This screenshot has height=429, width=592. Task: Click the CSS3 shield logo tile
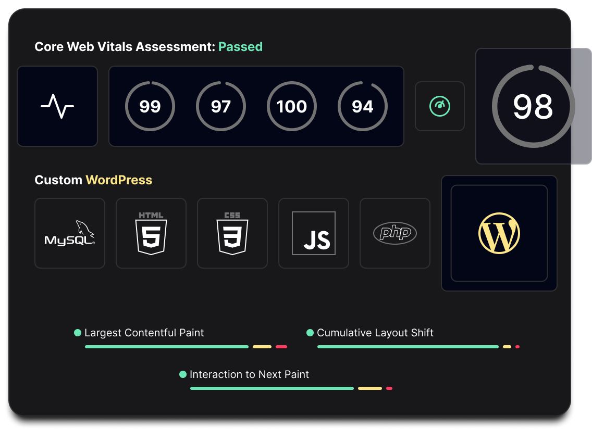(x=232, y=233)
